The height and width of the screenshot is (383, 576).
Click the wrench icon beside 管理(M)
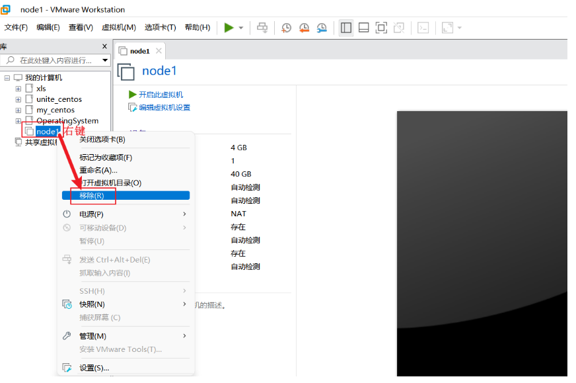pyautogui.click(x=67, y=336)
